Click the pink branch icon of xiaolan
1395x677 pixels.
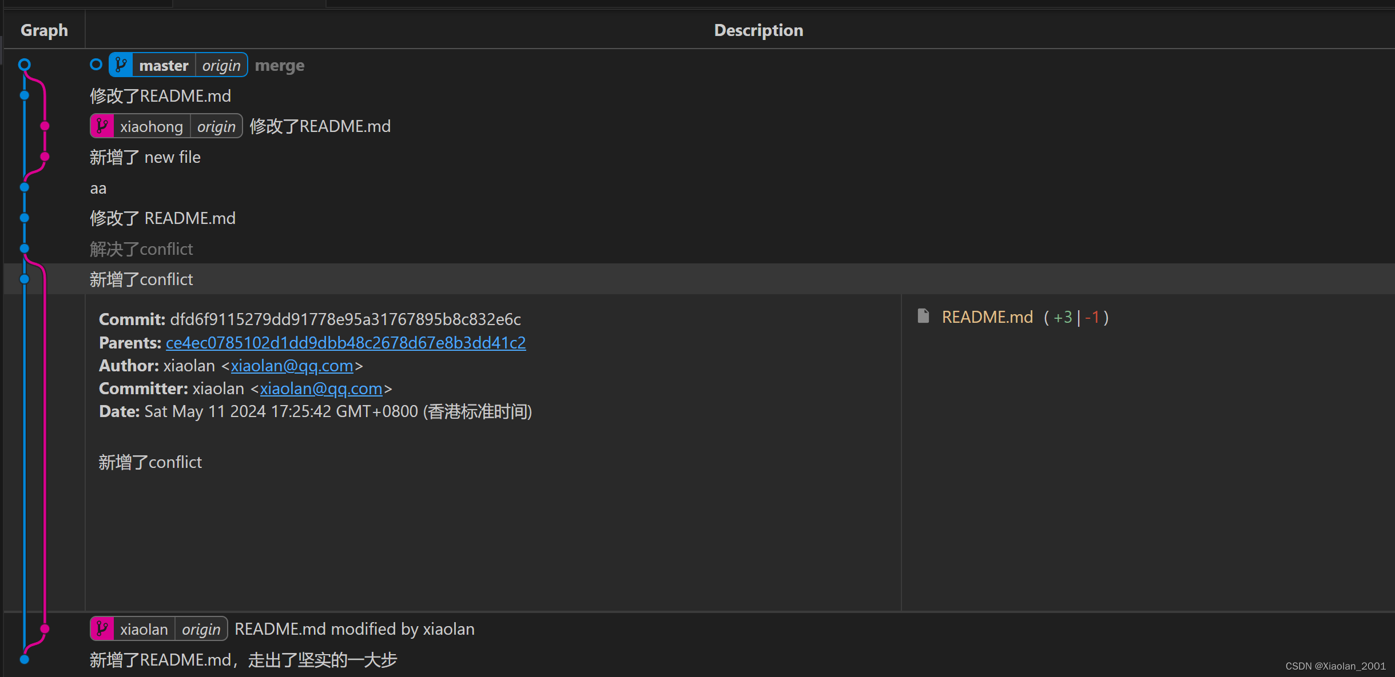(102, 629)
